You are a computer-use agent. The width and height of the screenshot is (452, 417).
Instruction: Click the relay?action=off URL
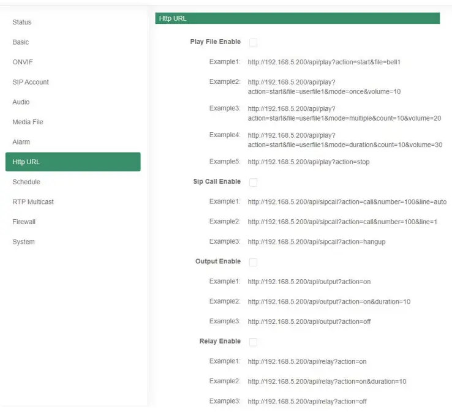click(x=307, y=401)
